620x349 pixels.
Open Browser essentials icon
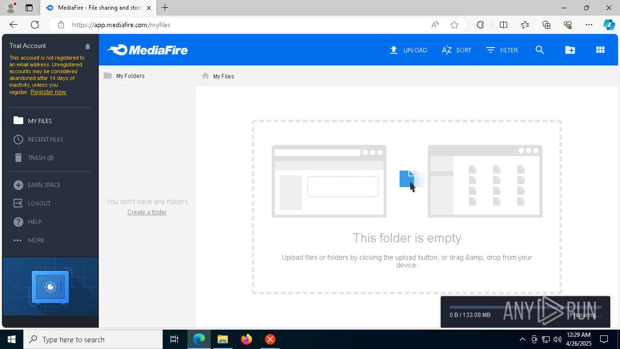568,25
